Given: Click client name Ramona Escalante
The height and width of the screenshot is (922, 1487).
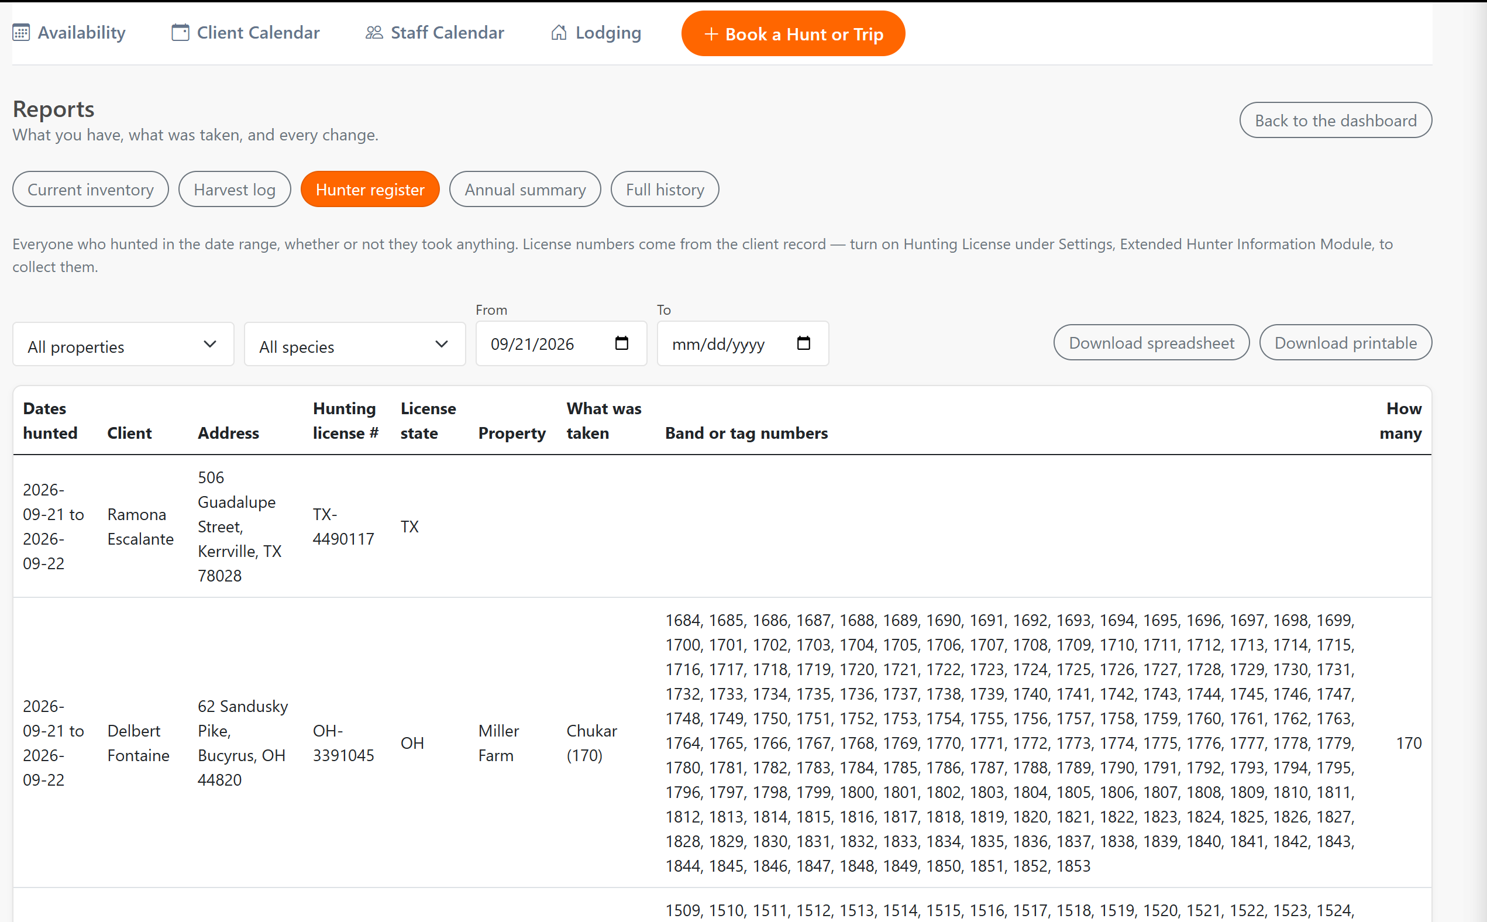Looking at the screenshot, I should coord(140,527).
